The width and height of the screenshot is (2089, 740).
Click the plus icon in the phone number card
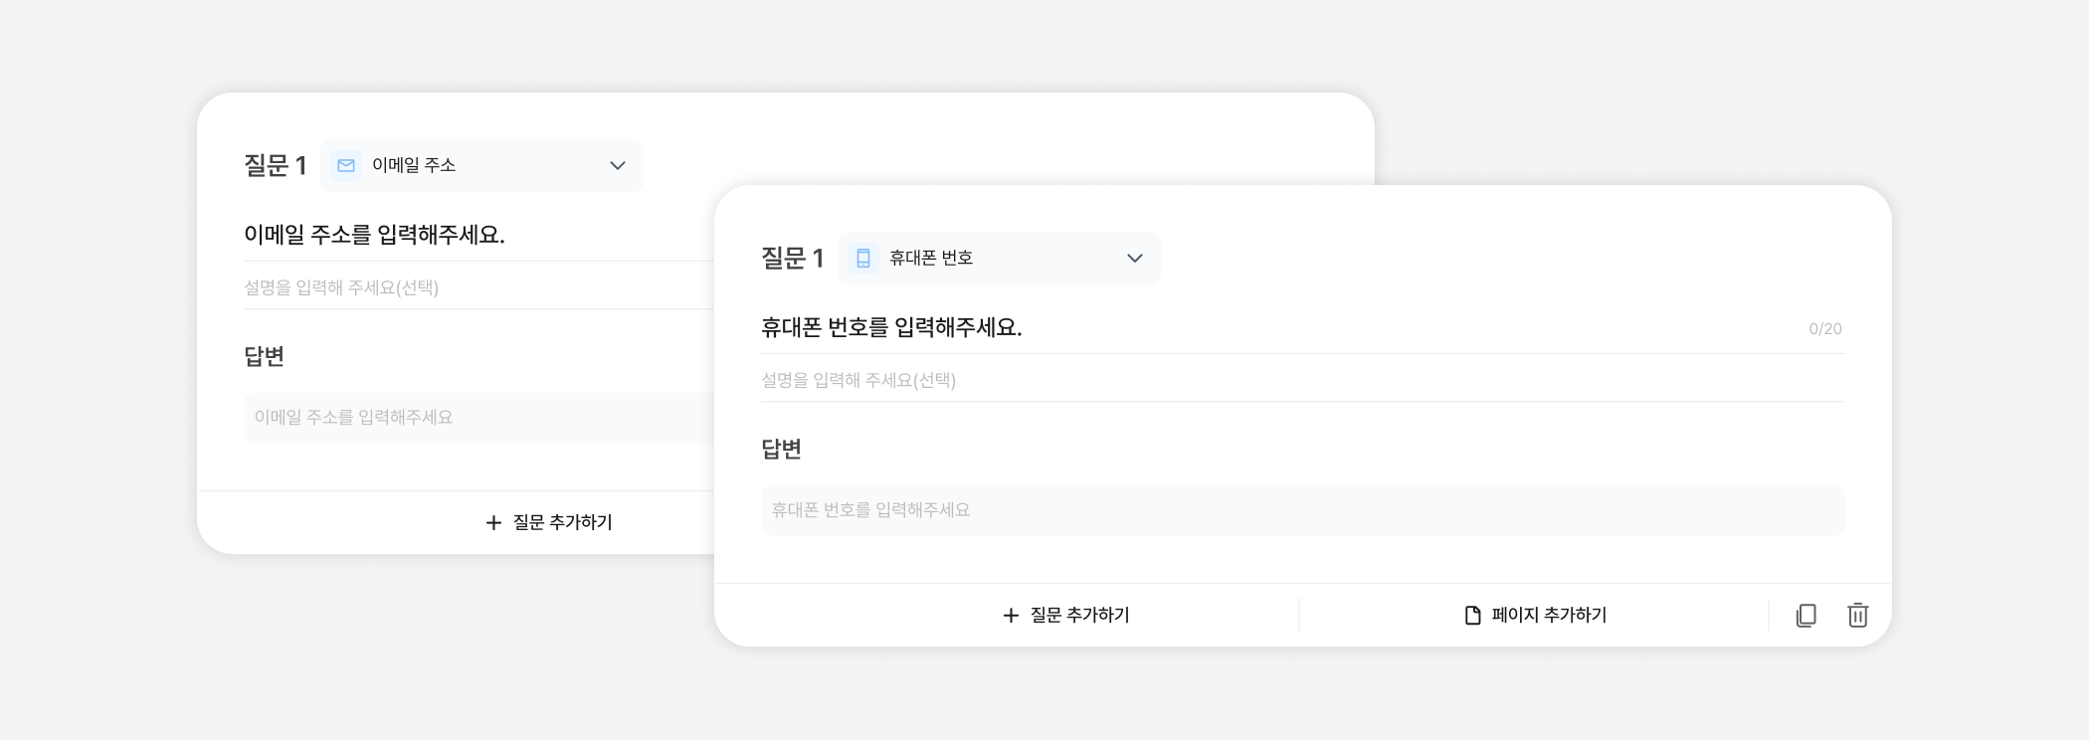[x=1011, y=616]
